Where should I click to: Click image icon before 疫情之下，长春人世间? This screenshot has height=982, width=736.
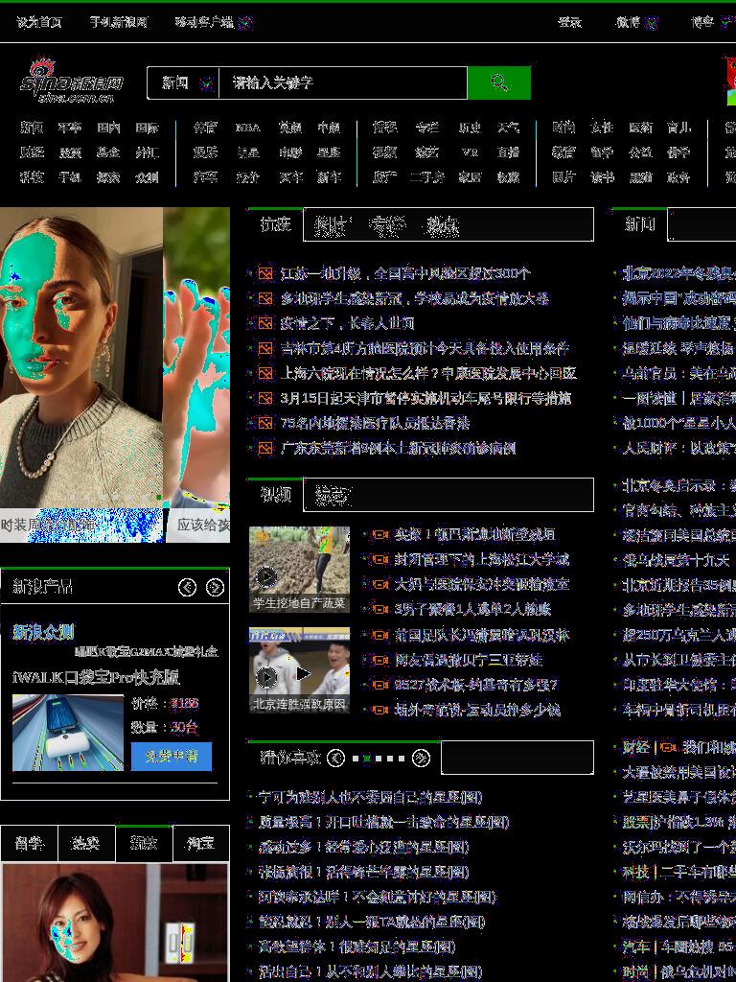click(265, 323)
